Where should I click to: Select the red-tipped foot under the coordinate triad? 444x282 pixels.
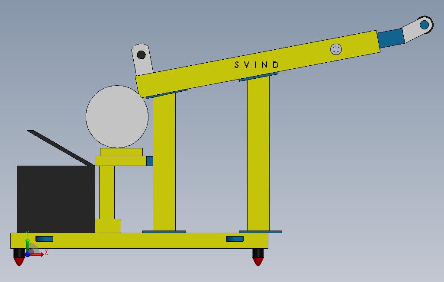[x=19, y=257]
